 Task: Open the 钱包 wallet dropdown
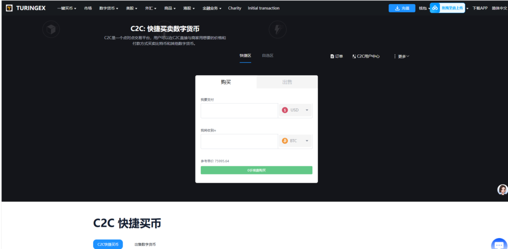point(424,8)
